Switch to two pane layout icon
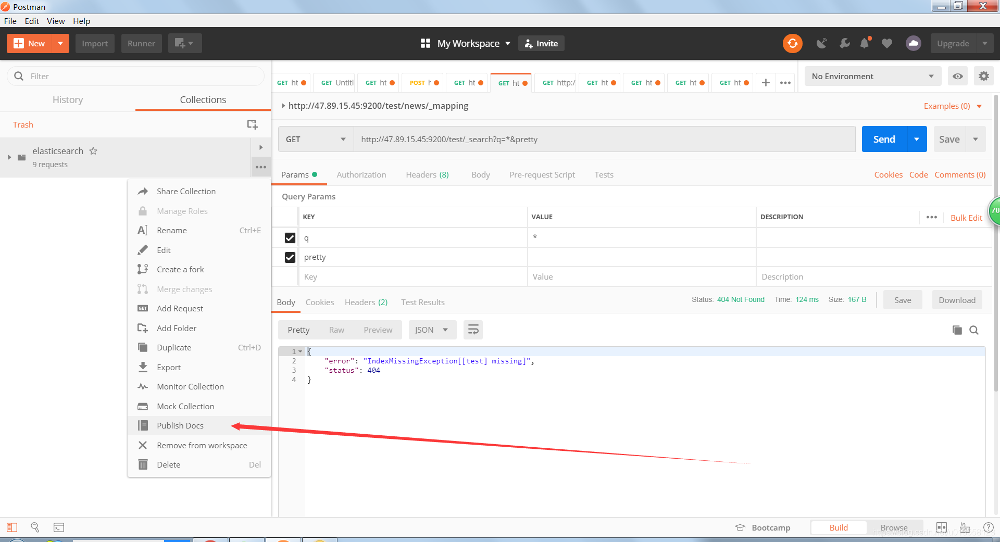The image size is (1000, 542). click(942, 527)
